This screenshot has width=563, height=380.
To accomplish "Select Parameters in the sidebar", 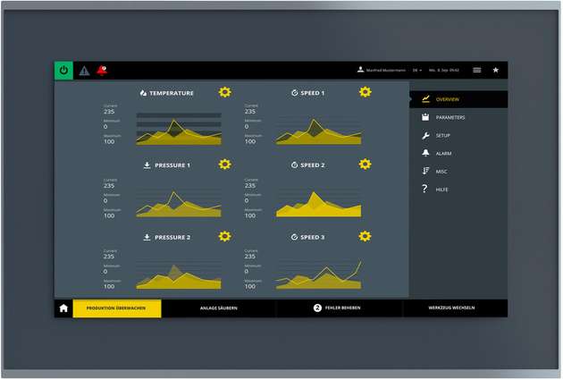I will [449, 117].
